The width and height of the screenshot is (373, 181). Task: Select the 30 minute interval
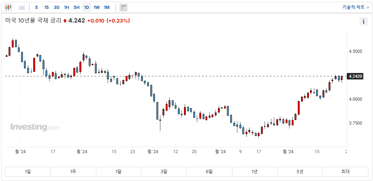click(57, 7)
